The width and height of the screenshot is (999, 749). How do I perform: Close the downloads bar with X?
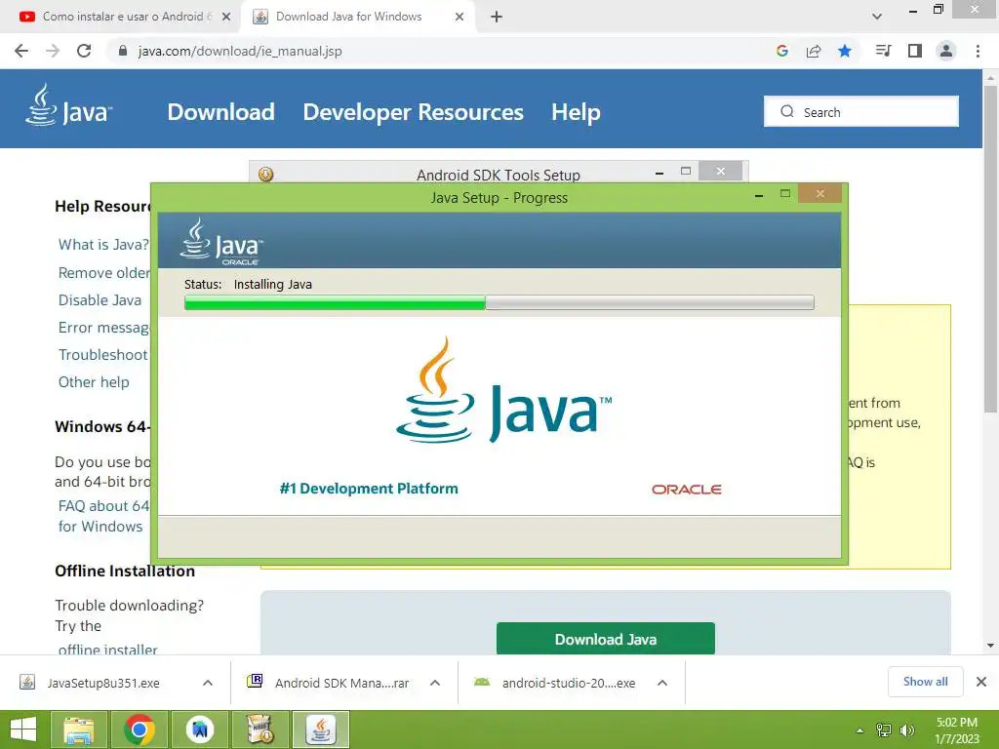pyautogui.click(x=981, y=682)
